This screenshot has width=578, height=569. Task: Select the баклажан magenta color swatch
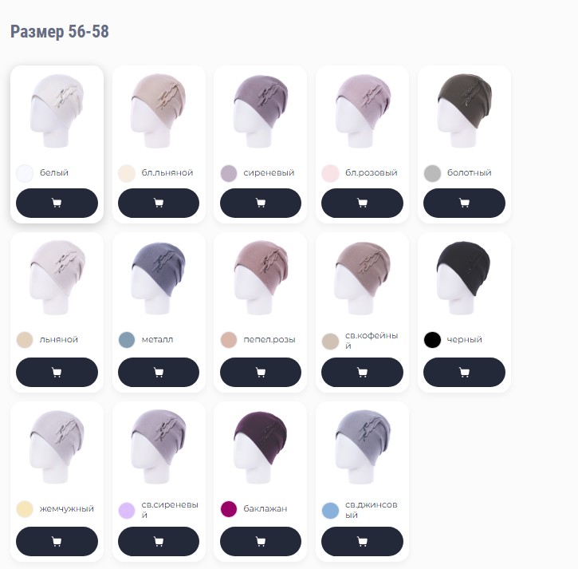(x=229, y=509)
